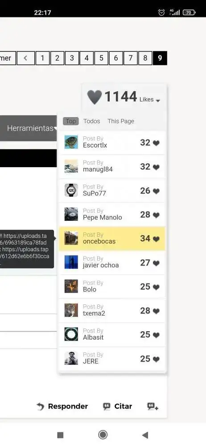
Task: Expand the Likes dropdown arrow
Action: click(158, 101)
